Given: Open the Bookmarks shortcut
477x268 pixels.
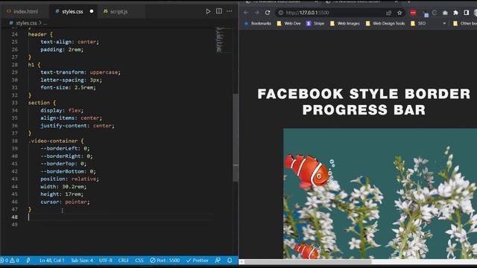Looking at the screenshot, I should [258, 23].
